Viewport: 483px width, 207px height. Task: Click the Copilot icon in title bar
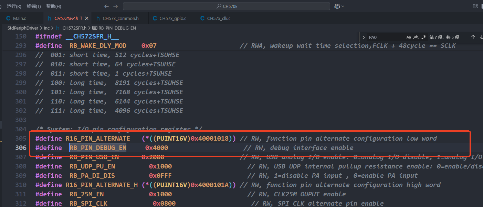(x=337, y=6)
